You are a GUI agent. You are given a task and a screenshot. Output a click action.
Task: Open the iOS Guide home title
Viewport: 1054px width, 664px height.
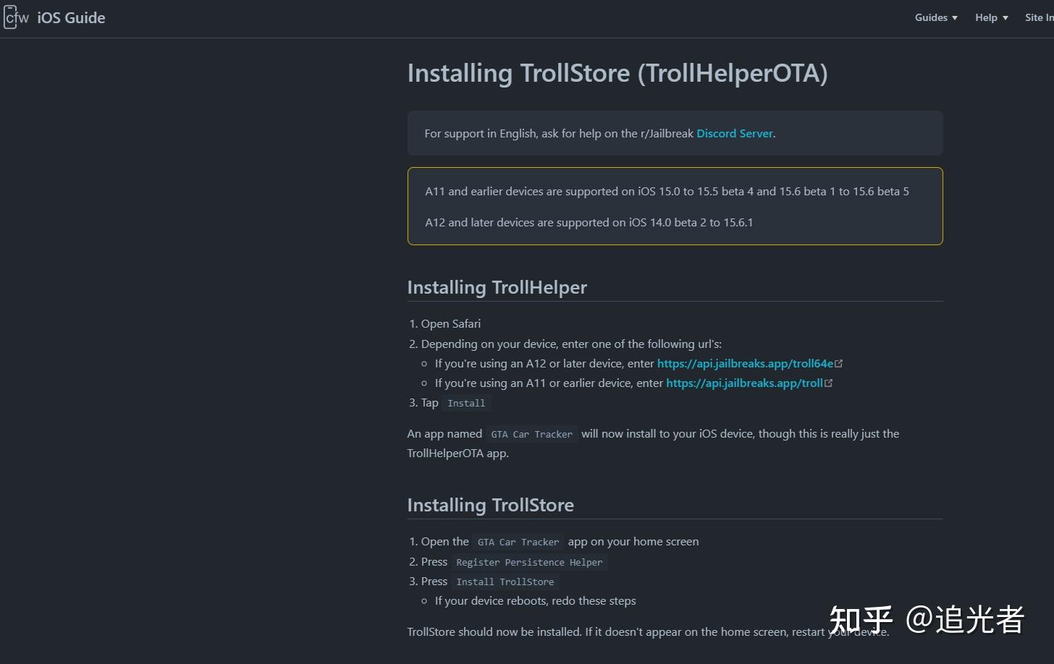[71, 18]
